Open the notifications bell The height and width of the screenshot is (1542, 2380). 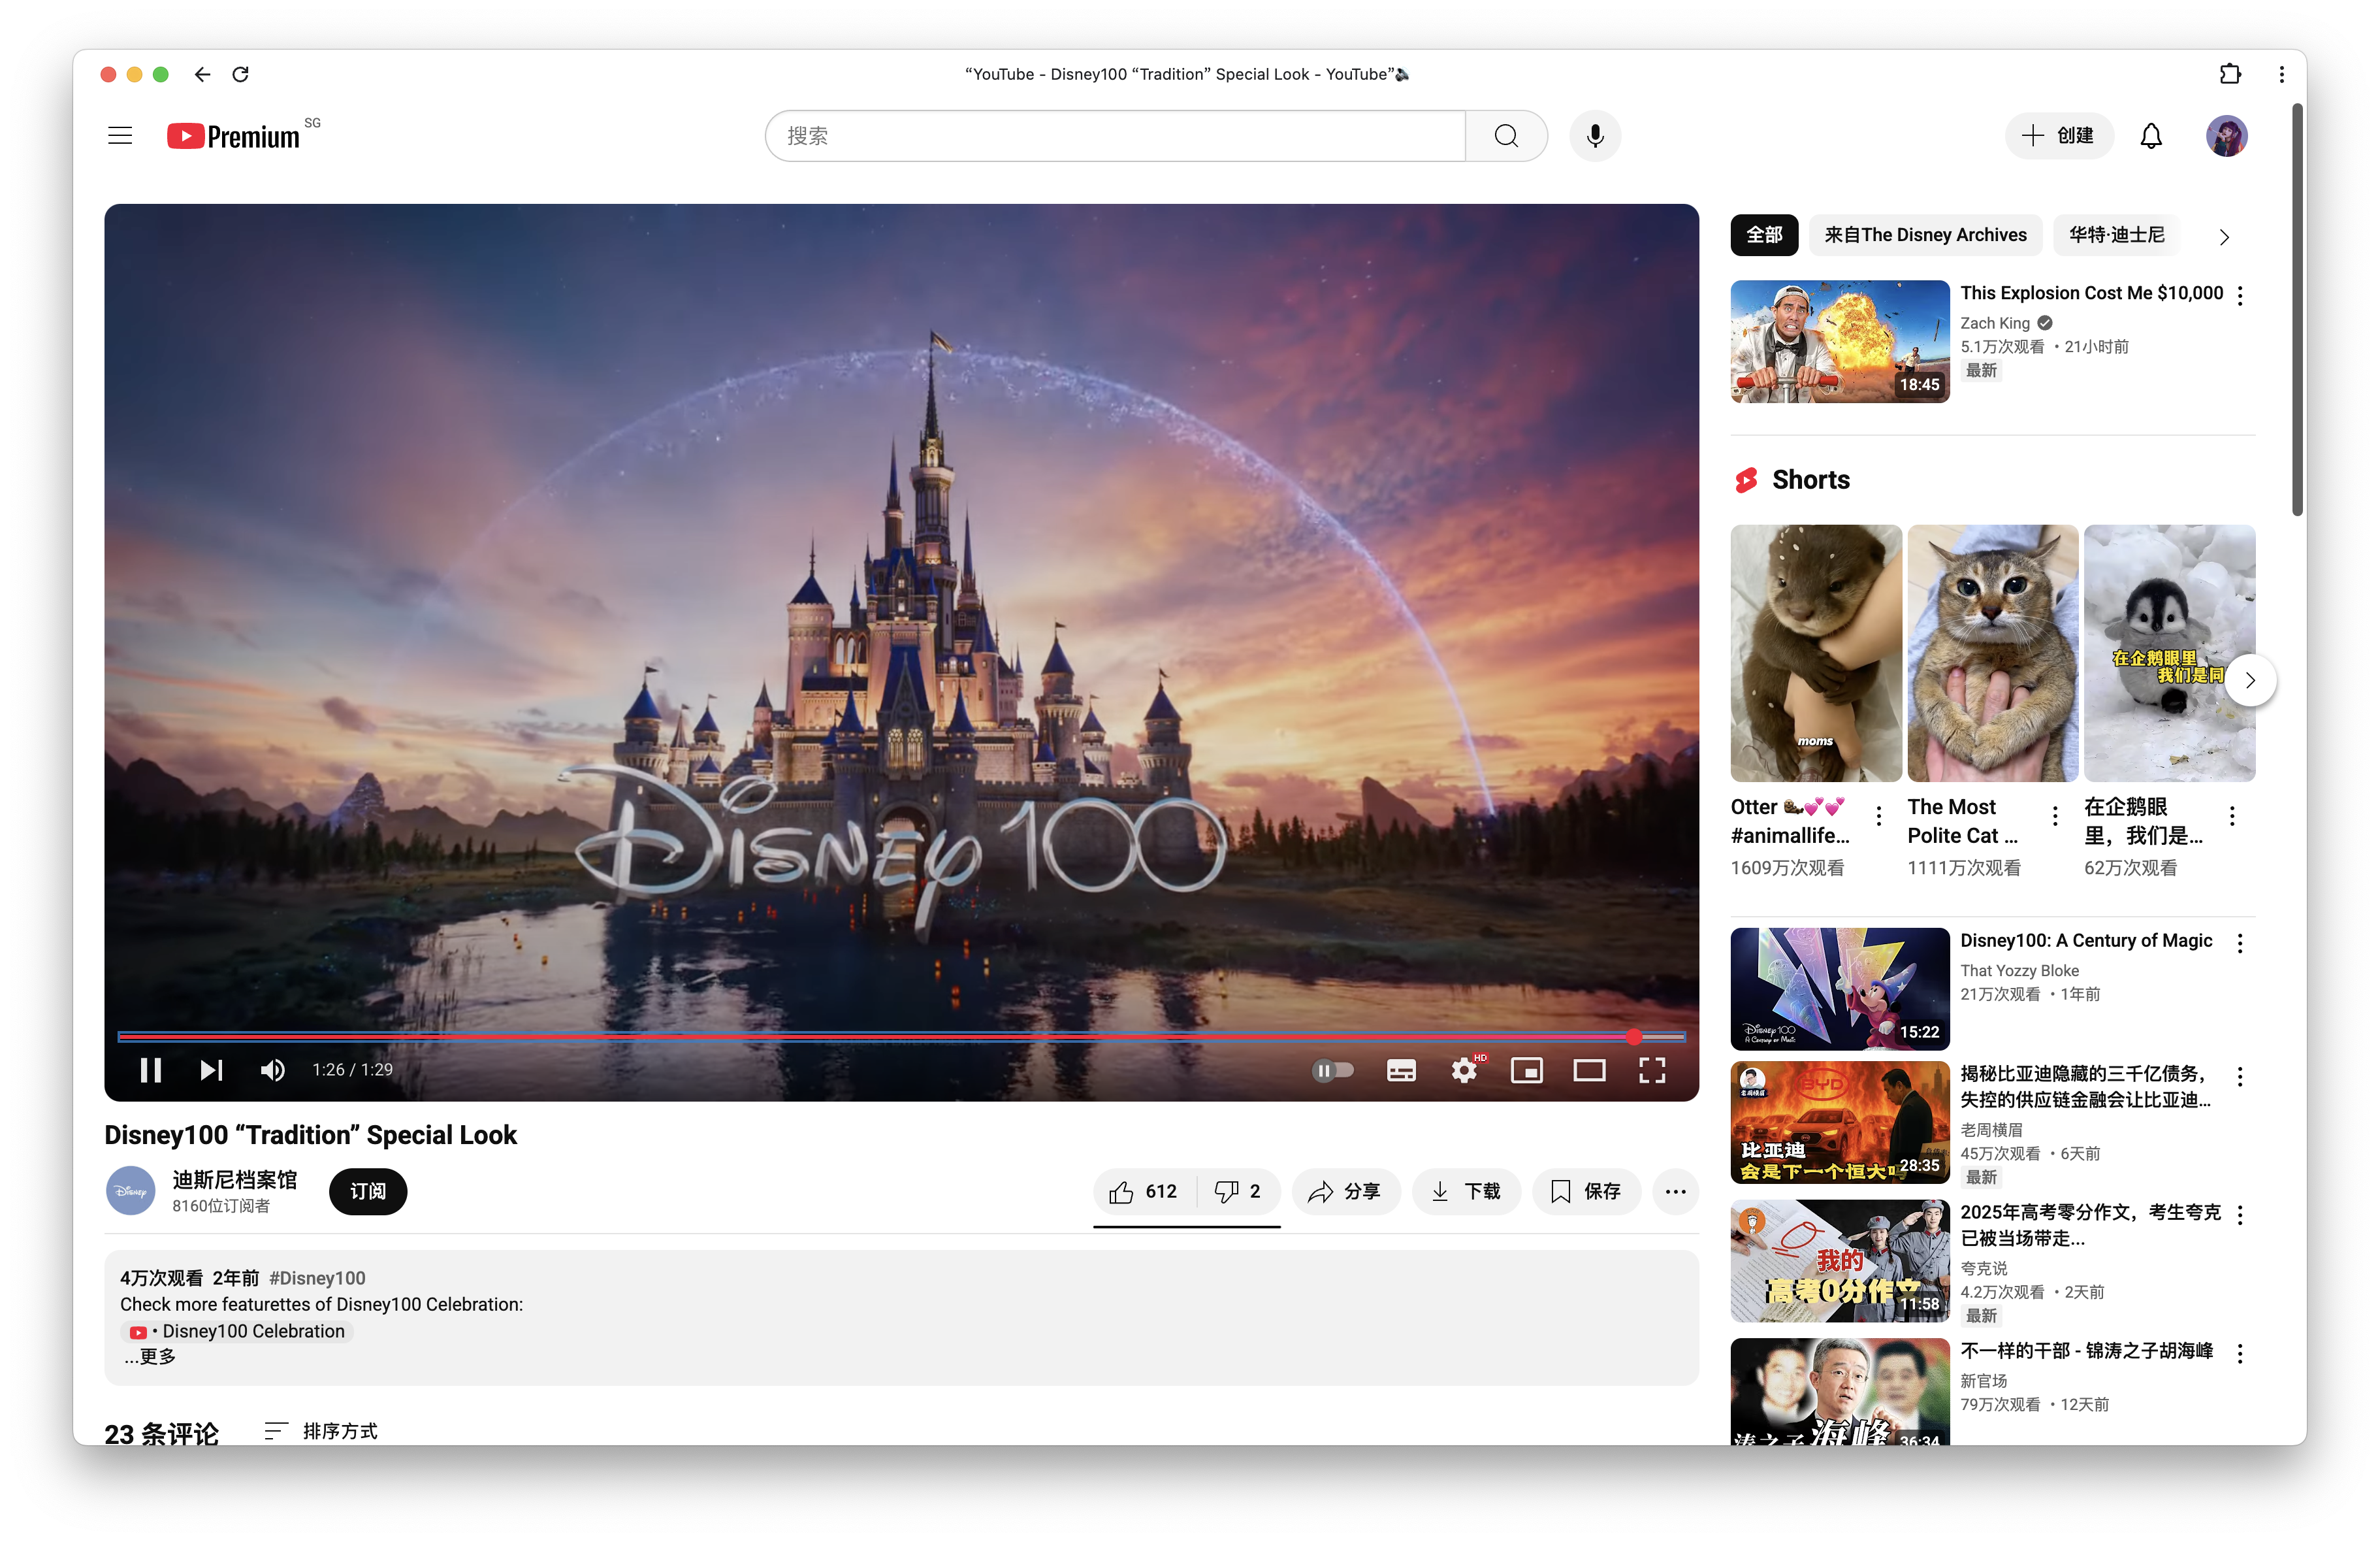click(x=2151, y=136)
